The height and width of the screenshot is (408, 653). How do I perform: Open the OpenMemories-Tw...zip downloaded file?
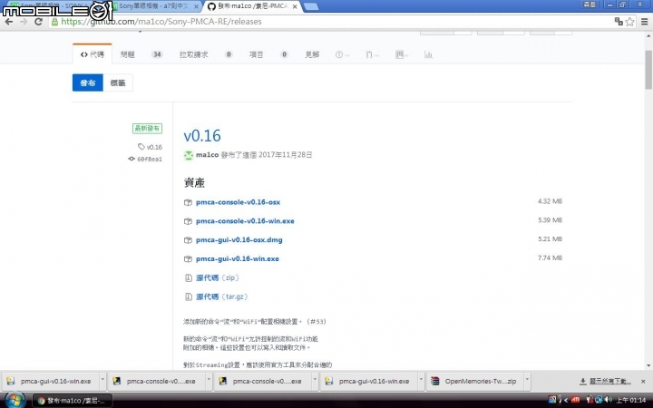point(474,381)
